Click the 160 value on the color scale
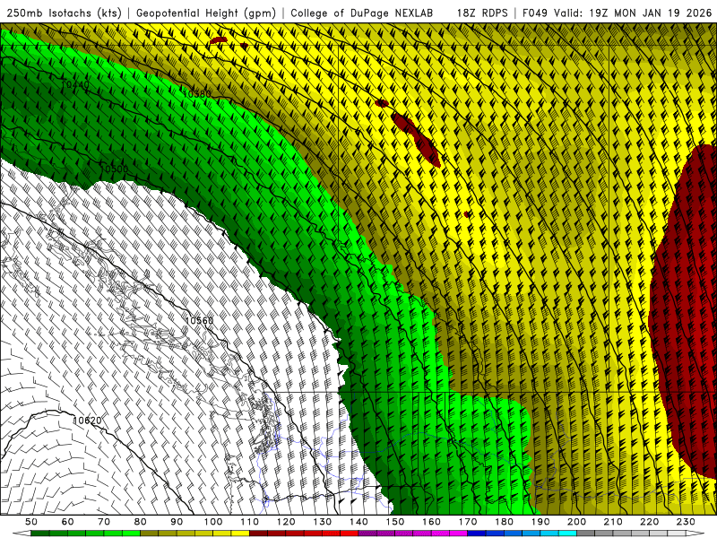This screenshot has height=538, width=717. pos(432,522)
